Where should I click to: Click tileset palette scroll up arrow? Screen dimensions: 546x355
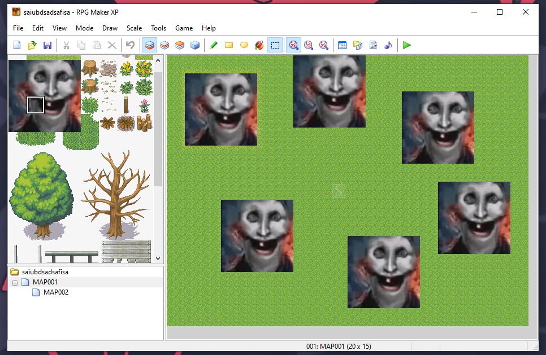pos(158,60)
